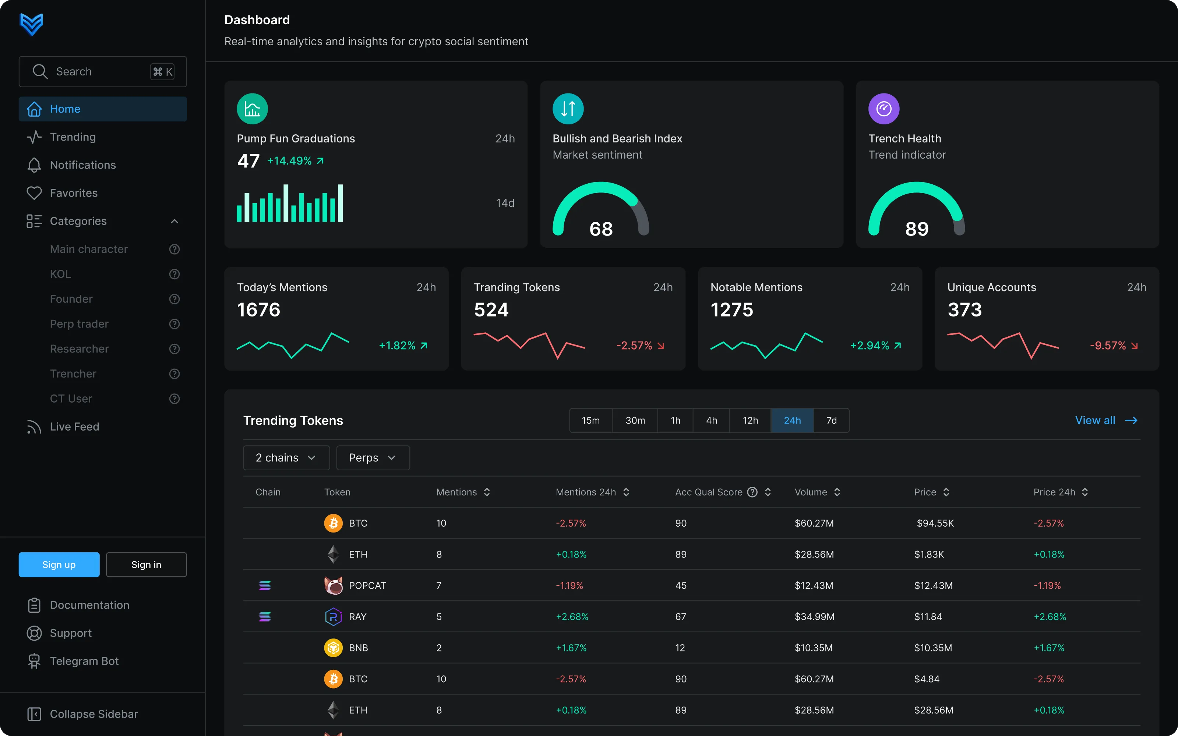Click the Pump Fun Graduations chart icon

click(x=252, y=109)
